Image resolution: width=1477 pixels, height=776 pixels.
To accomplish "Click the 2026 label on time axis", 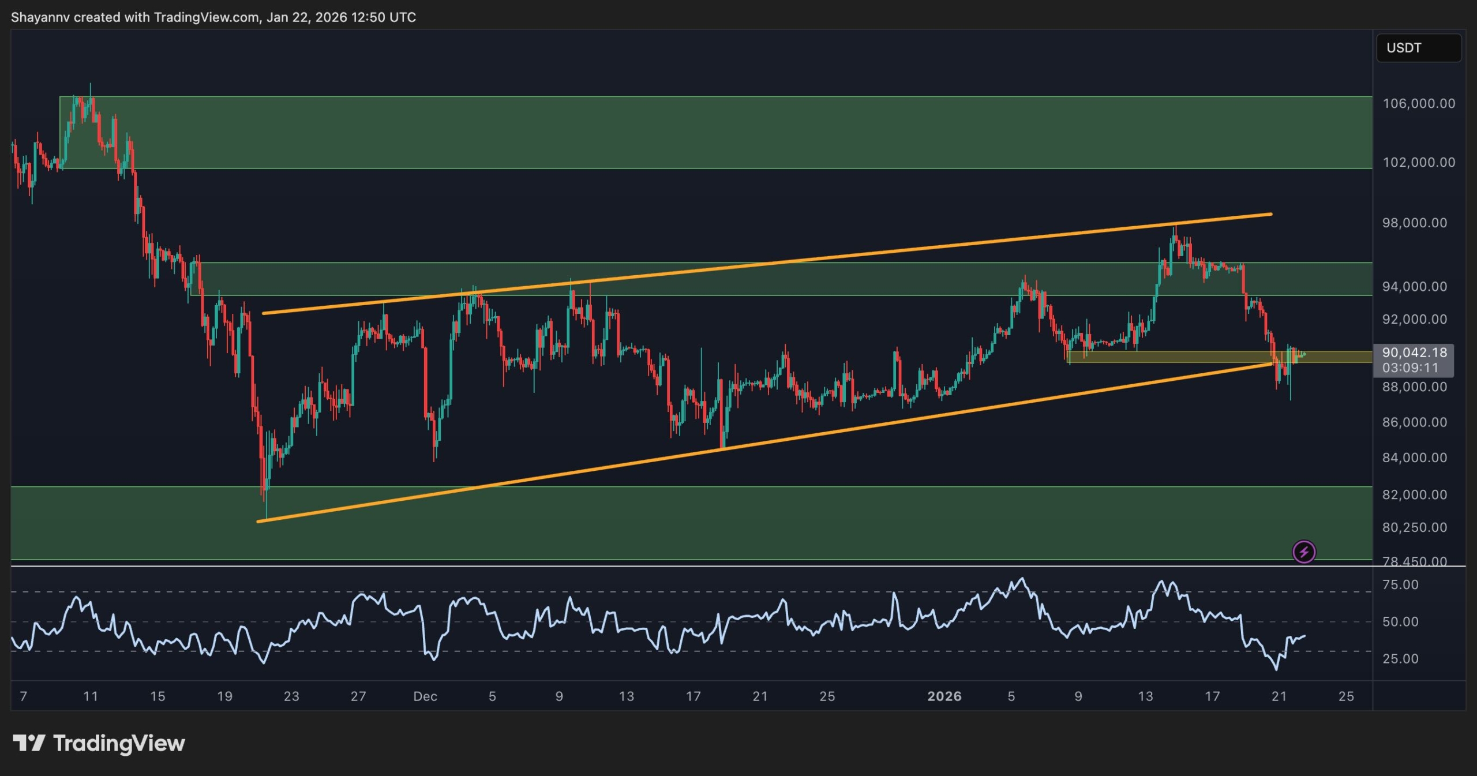I will click(944, 696).
